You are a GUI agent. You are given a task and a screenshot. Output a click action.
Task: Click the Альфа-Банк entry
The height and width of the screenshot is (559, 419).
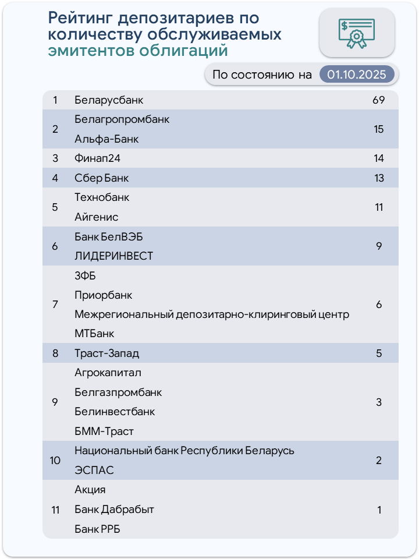(x=106, y=139)
